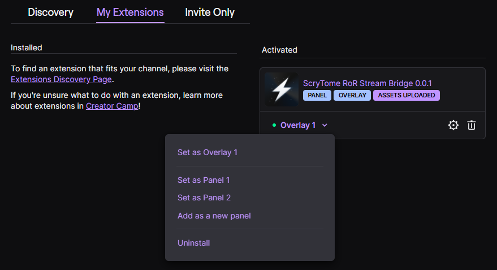Click the chevron next to Overlay 1
The width and height of the screenshot is (497, 270).
325,125
